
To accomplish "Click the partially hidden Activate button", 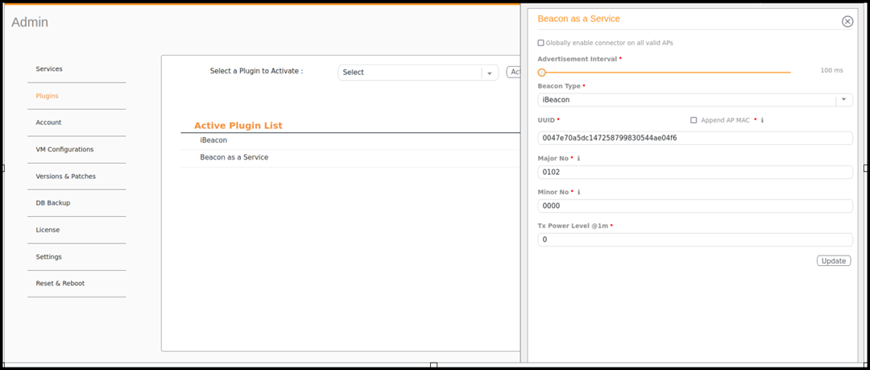I will [513, 72].
